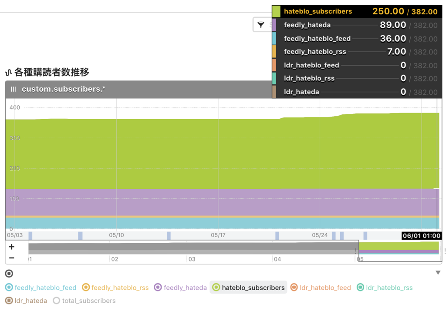Toggle ldr_hateda series visibility
This screenshot has height=311, width=446.
pos(26,301)
